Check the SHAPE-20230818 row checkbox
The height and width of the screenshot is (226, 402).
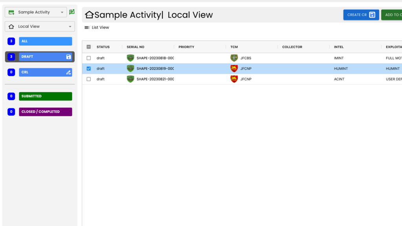pos(89,58)
